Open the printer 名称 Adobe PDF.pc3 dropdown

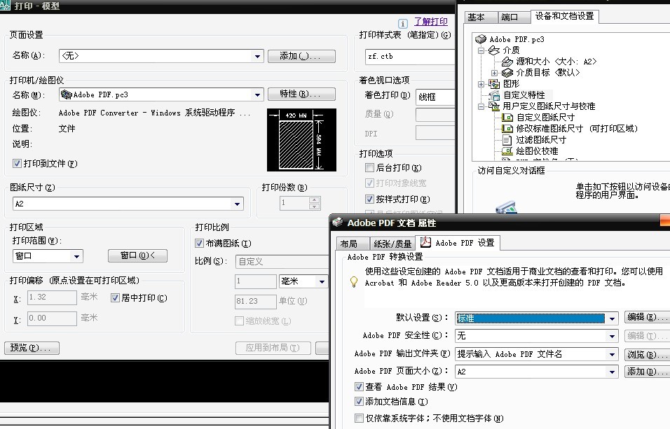257,94
